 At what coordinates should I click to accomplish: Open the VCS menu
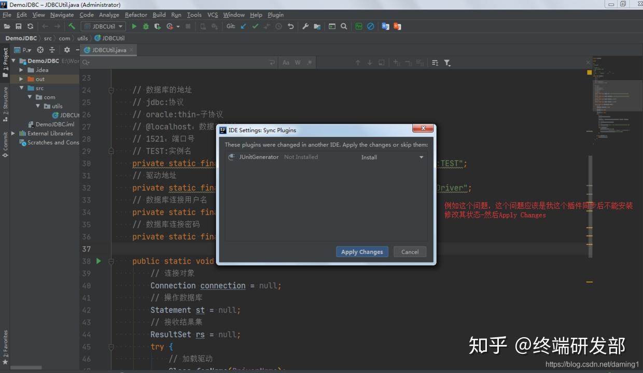coord(213,15)
